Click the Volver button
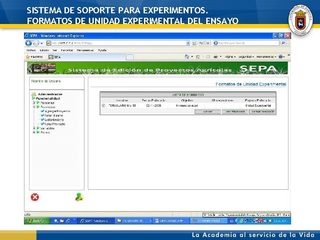The width and height of the screenshot is (320, 240). pos(208,112)
